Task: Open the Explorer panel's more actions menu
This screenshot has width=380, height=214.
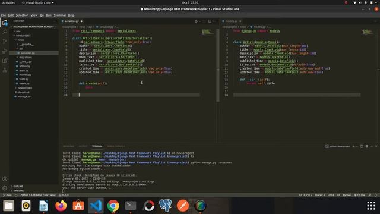Action: point(54,21)
